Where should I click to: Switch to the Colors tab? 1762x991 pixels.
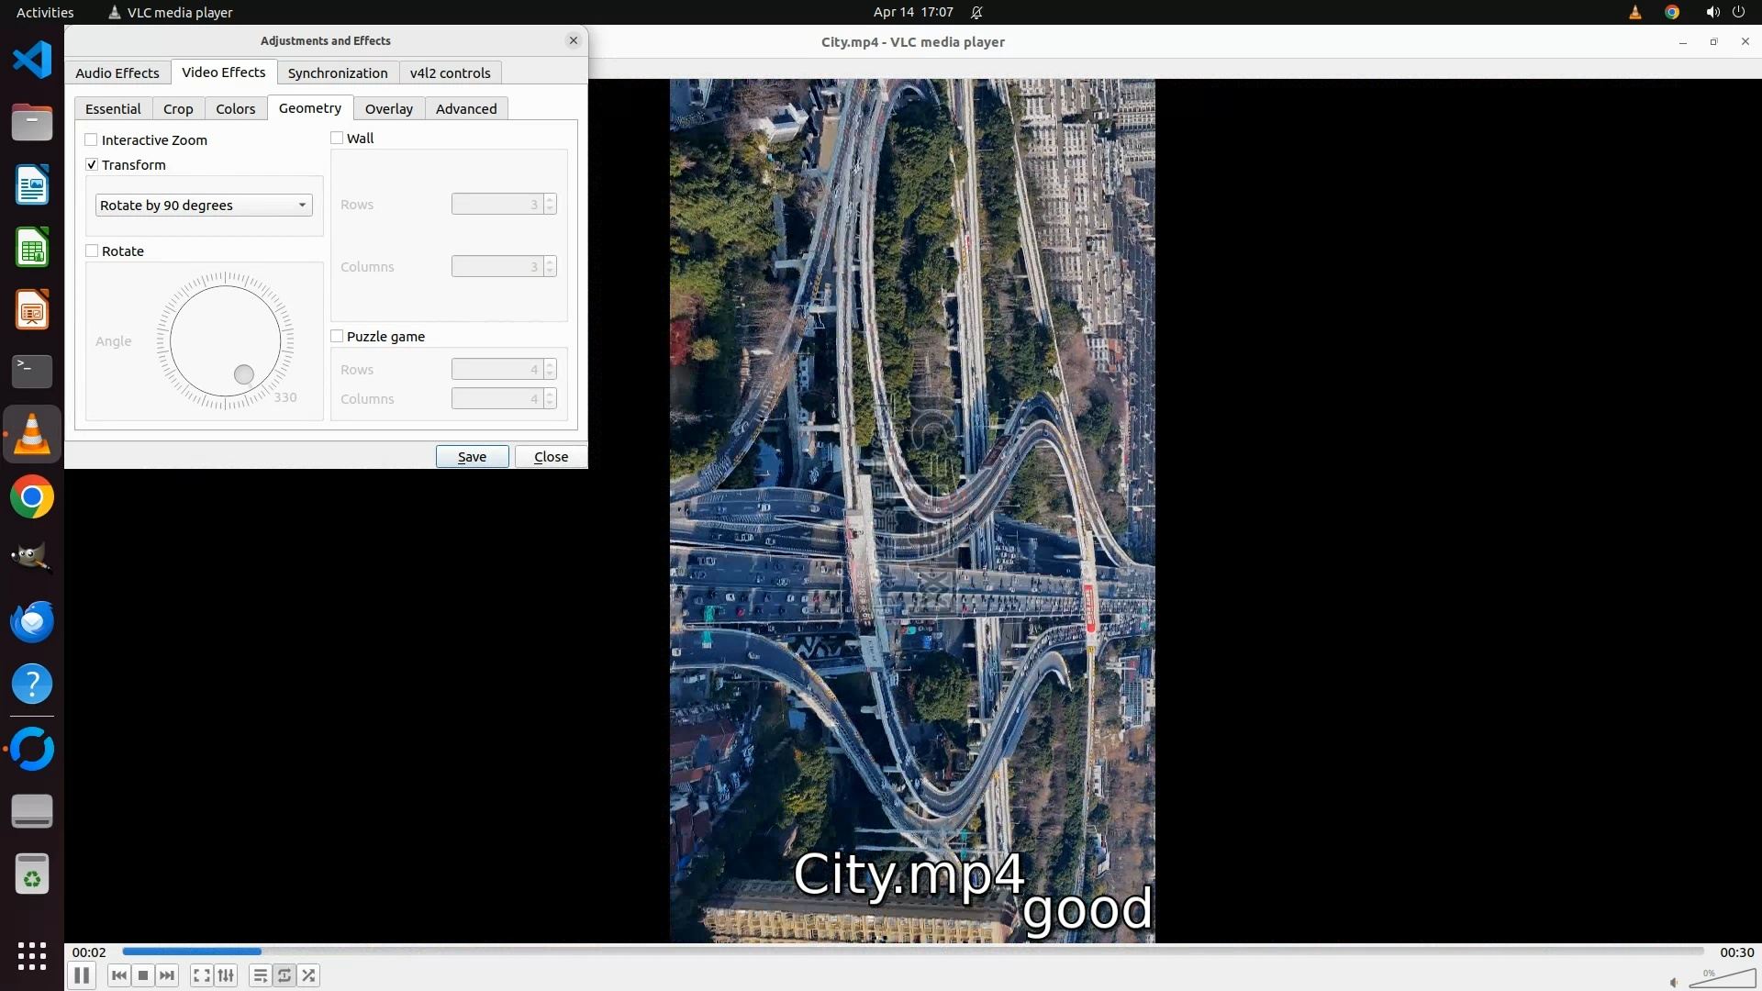coord(236,109)
